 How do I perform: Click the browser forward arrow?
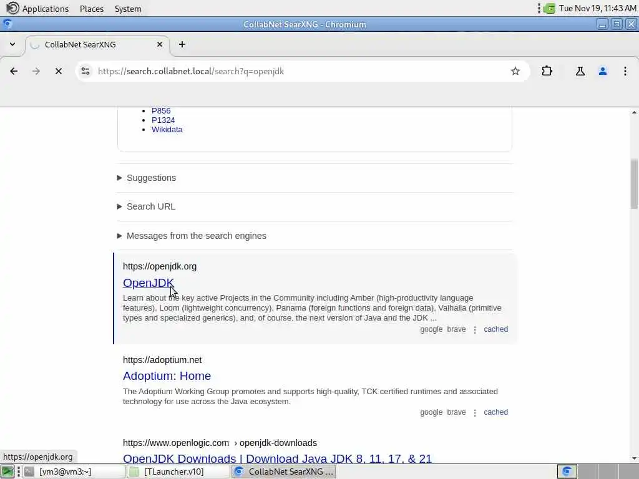[x=36, y=71]
